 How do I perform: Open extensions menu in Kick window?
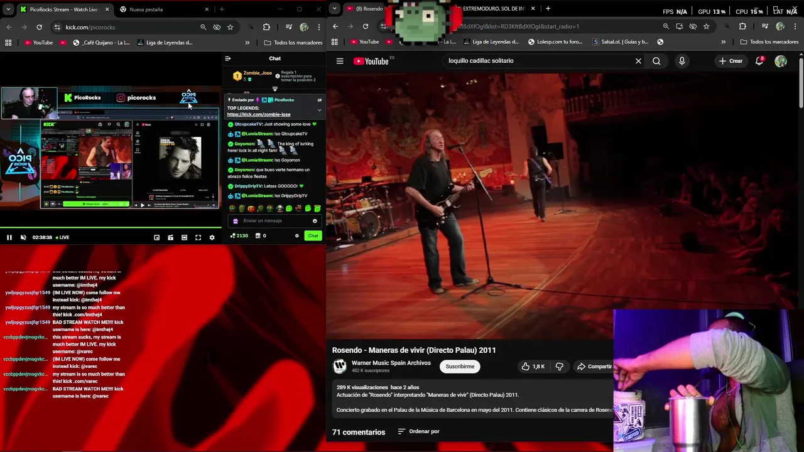tap(266, 27)
